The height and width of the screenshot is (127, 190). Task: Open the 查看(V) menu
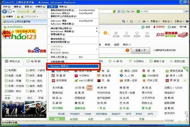pos(28,7)
